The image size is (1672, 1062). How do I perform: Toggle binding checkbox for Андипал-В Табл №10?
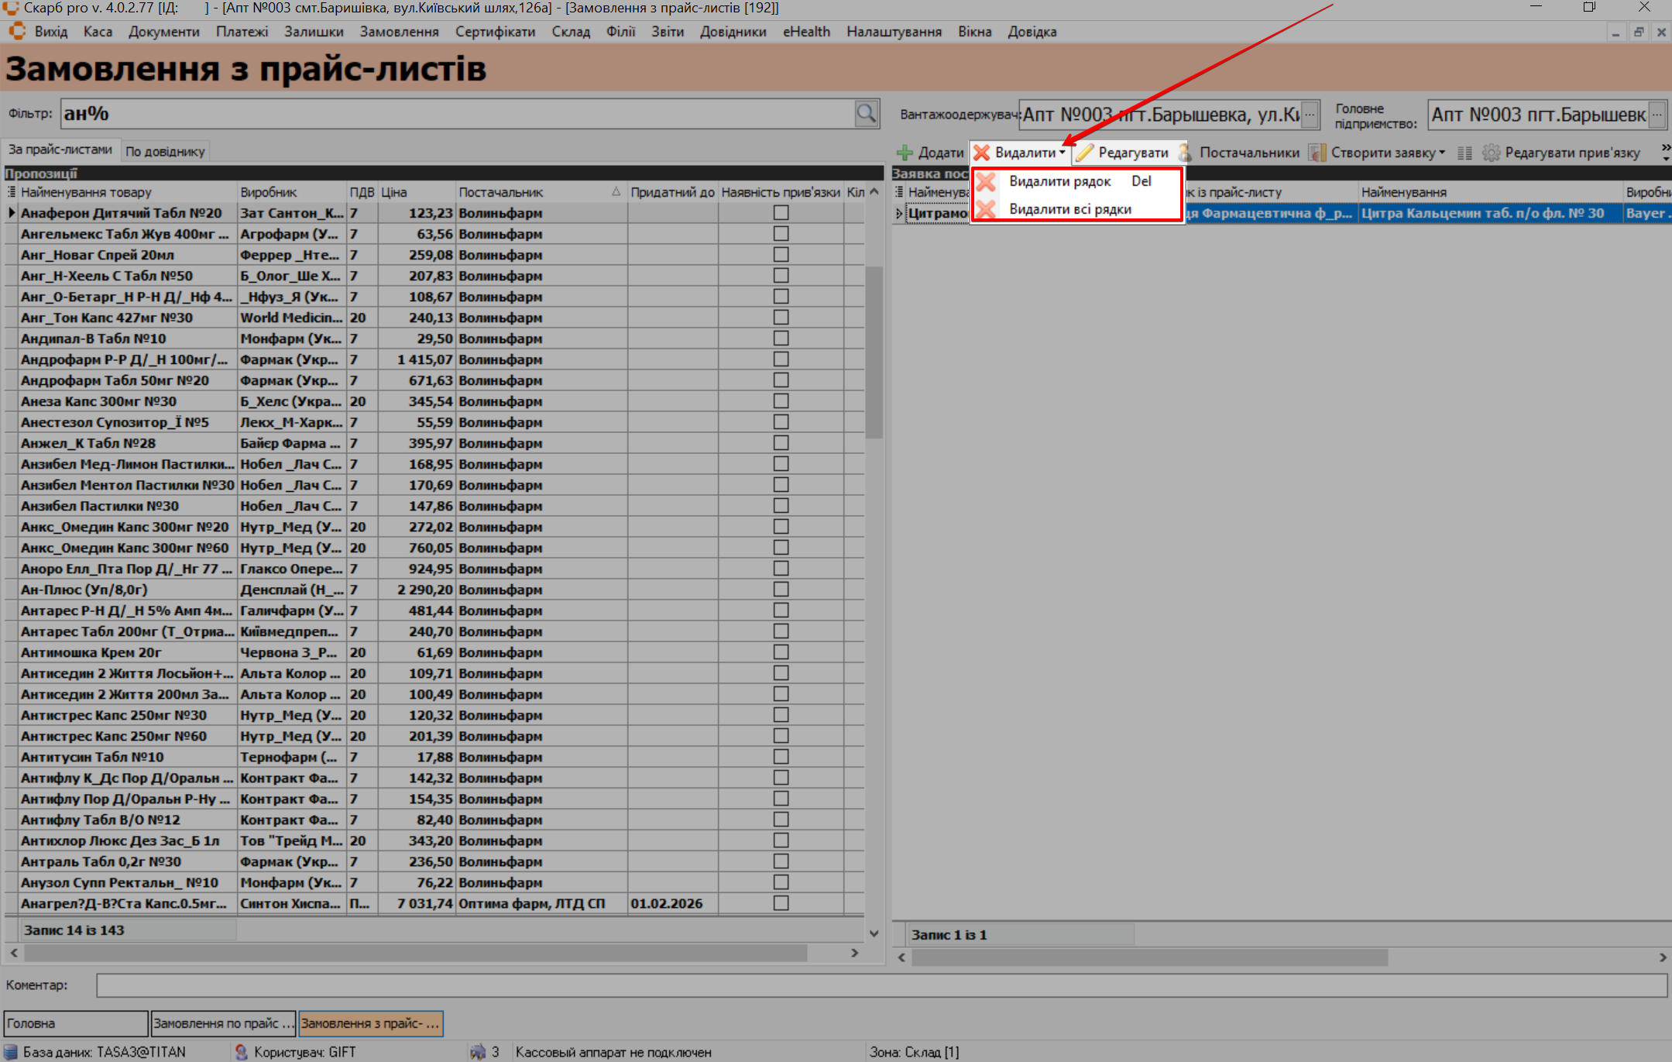pyautogui.click(x=781, y=339)
